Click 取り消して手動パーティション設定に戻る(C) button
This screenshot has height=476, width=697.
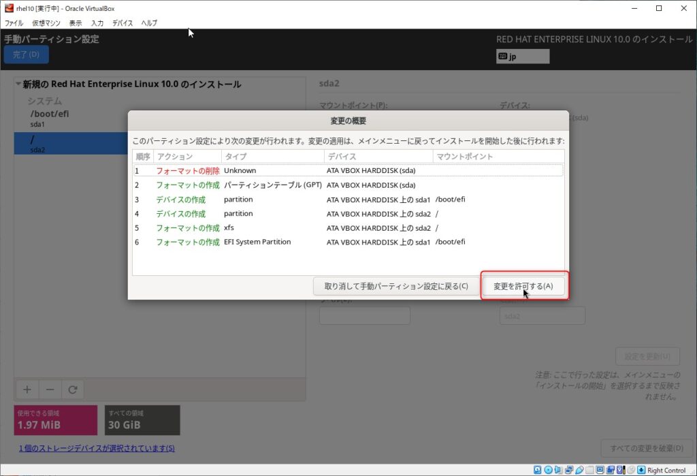click(395, 286)
